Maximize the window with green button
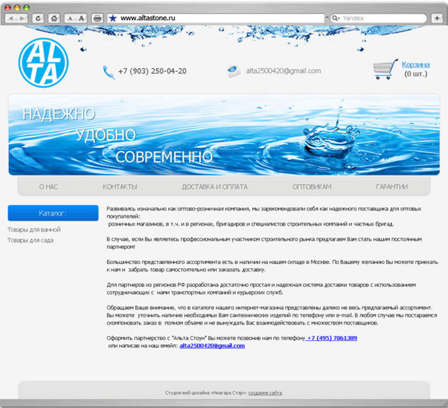The height and width of the screenshot is (408, 448). [x=27, y=8]
